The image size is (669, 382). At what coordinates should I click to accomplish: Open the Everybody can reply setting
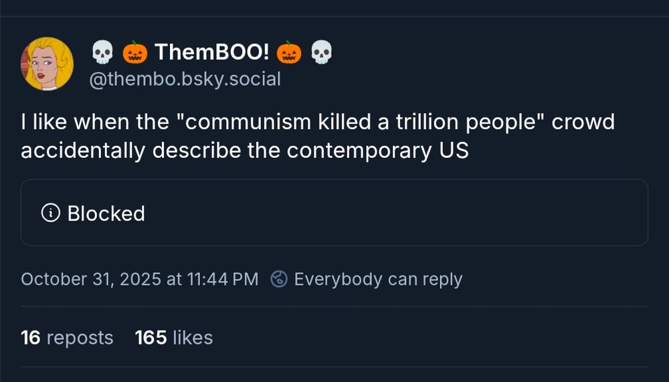click(378, 279)
